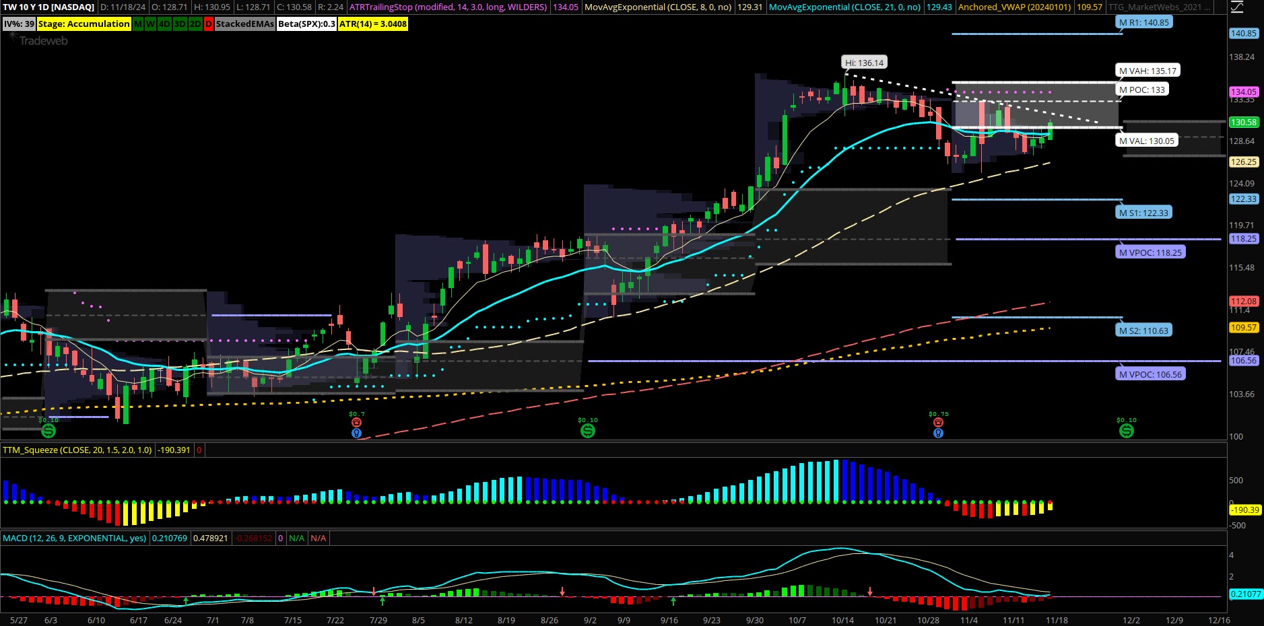Click the M VPOC: 118.25 level bubble
Viewport: 1264px width, 626px height.
1150,252
